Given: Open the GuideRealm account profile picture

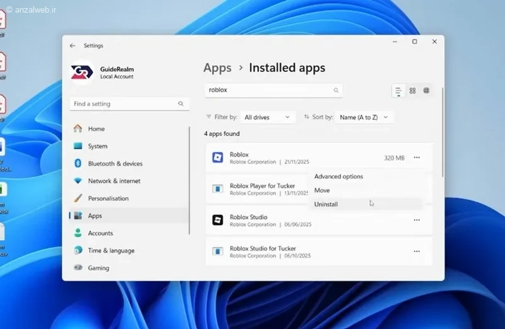Looking at the screenshot, I should tap(82, 72).
